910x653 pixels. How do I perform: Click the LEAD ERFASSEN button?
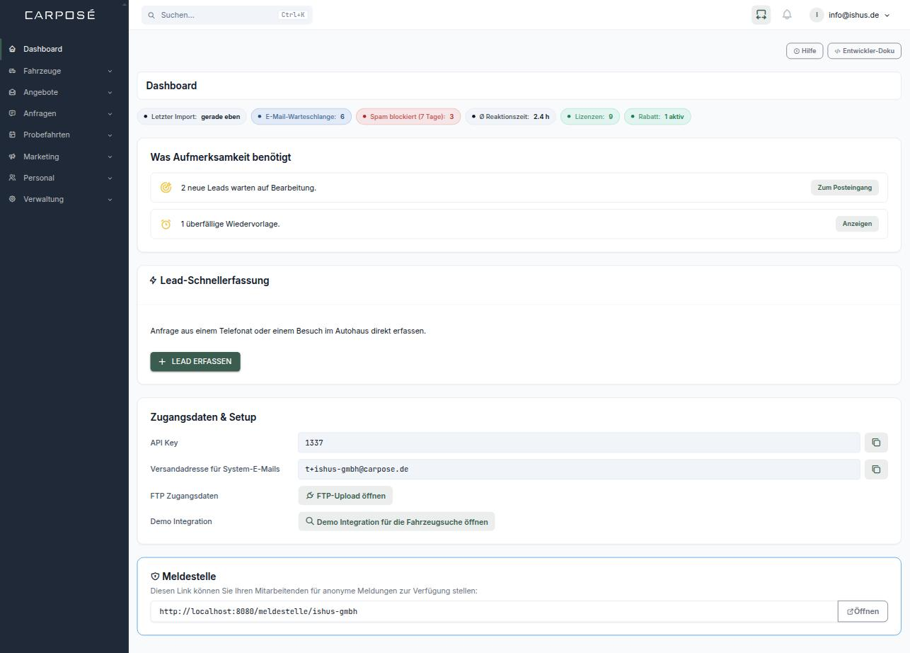coord(195,361)
